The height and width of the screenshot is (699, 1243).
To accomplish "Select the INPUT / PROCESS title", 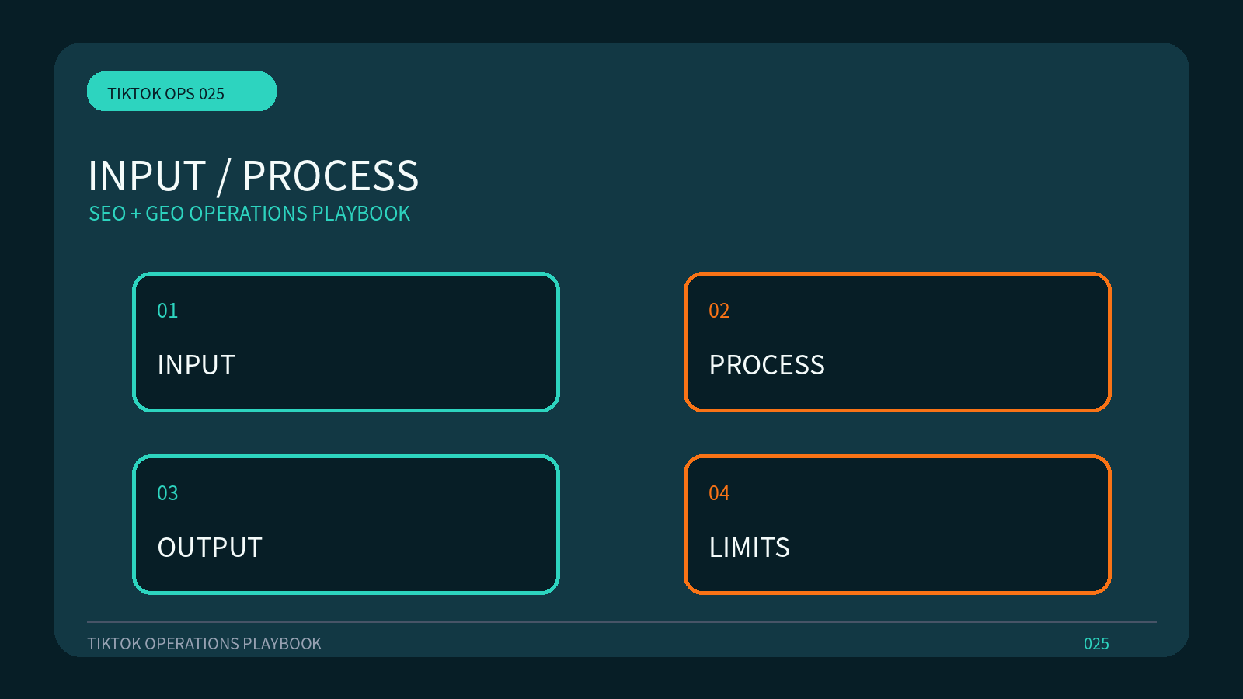I will click(253, 176).
